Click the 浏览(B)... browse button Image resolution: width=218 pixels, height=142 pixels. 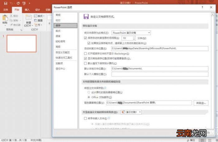pyautogui.click(x=201, y=103)
